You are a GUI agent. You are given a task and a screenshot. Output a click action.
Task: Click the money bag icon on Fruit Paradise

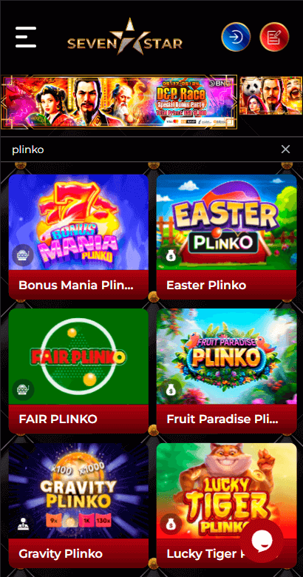(x=171, y=390)
